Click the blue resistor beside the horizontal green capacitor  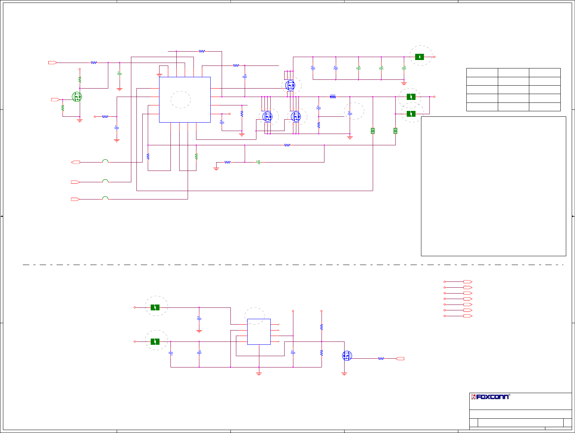pyautogui.click(x=228, y=162)
